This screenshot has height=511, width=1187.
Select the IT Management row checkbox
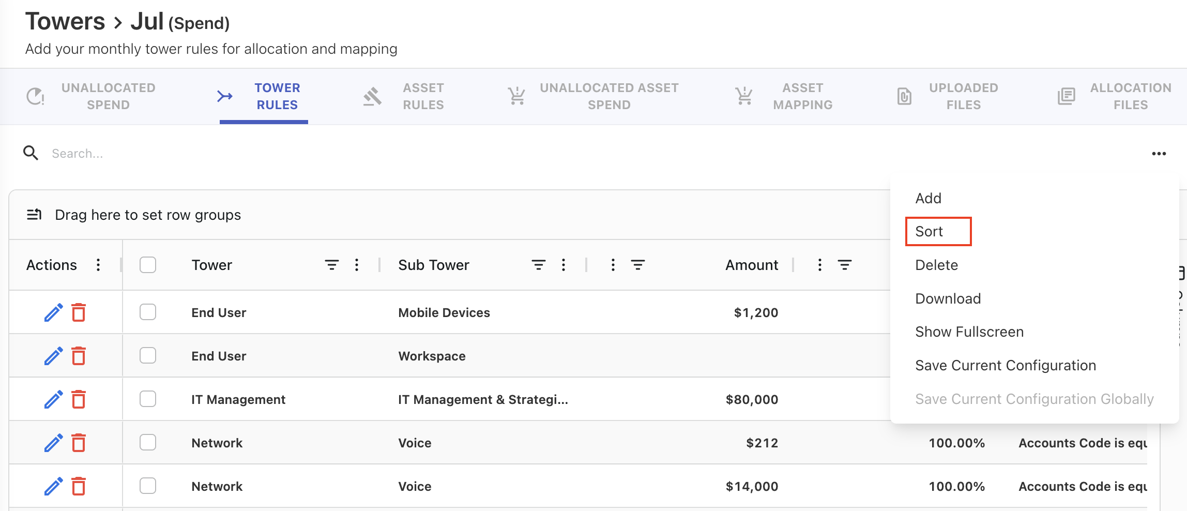[148, 399]
